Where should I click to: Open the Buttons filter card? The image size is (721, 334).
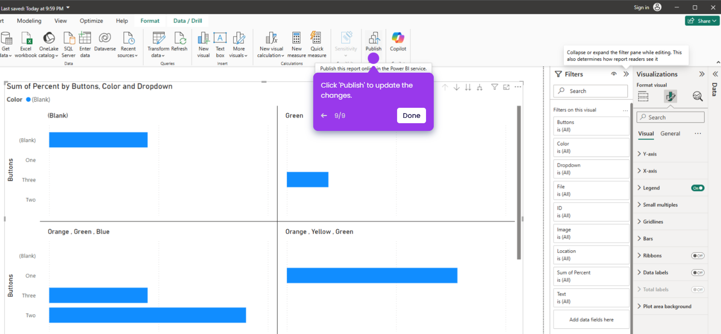(x=591, y=126)
